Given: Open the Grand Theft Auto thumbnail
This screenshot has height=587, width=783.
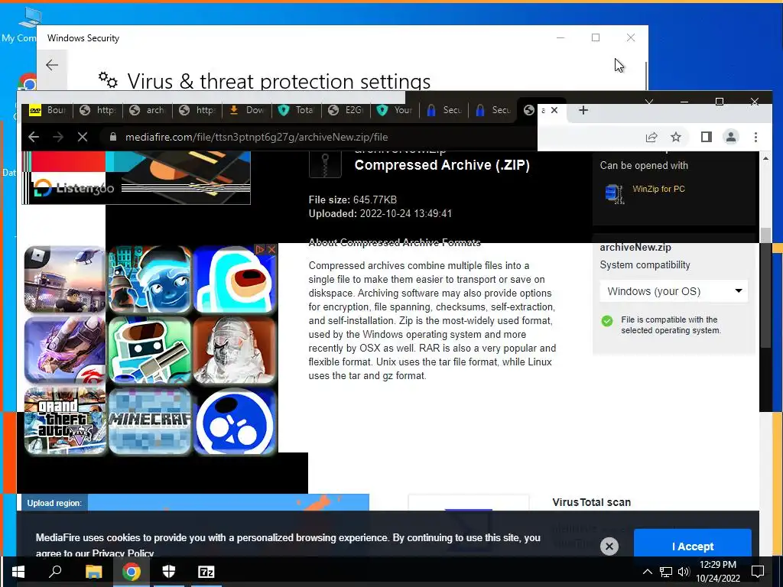Looking at the screenshot, I should tap(65, 421).
